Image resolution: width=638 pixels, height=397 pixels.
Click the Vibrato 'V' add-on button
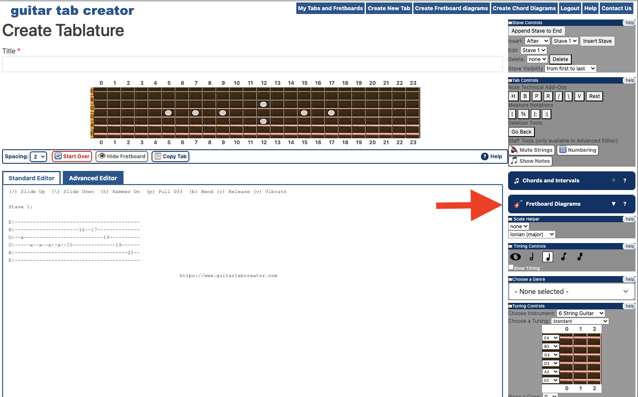click(x=579, y=96)
